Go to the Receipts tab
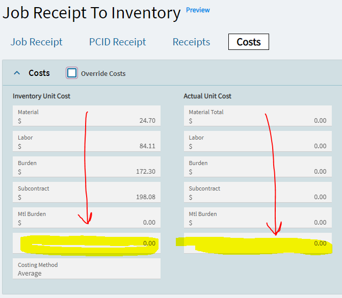This screenshot has width=342, height=298. click(x=191, y=42)
